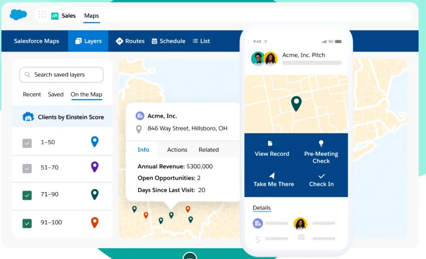Viewport: 426px width, 259px height.
Task: Click the dark green pin for 71–90
Action: coord(95,194)
